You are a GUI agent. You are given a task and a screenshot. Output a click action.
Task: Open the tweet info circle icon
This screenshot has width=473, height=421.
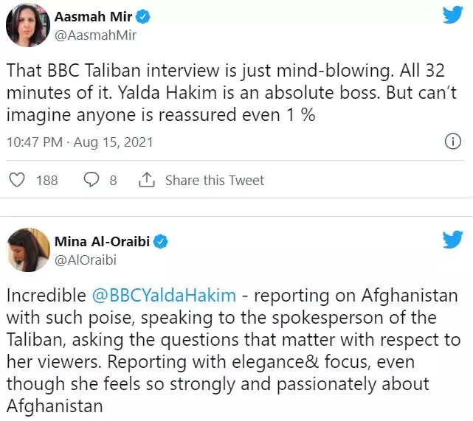[x=452, y=142]
